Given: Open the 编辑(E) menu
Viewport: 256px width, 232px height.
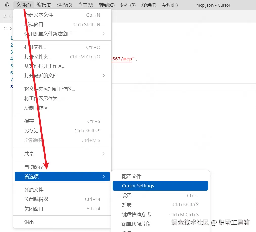Looking at the screenshot, I should pyautogui.click(x=44, y=5).
